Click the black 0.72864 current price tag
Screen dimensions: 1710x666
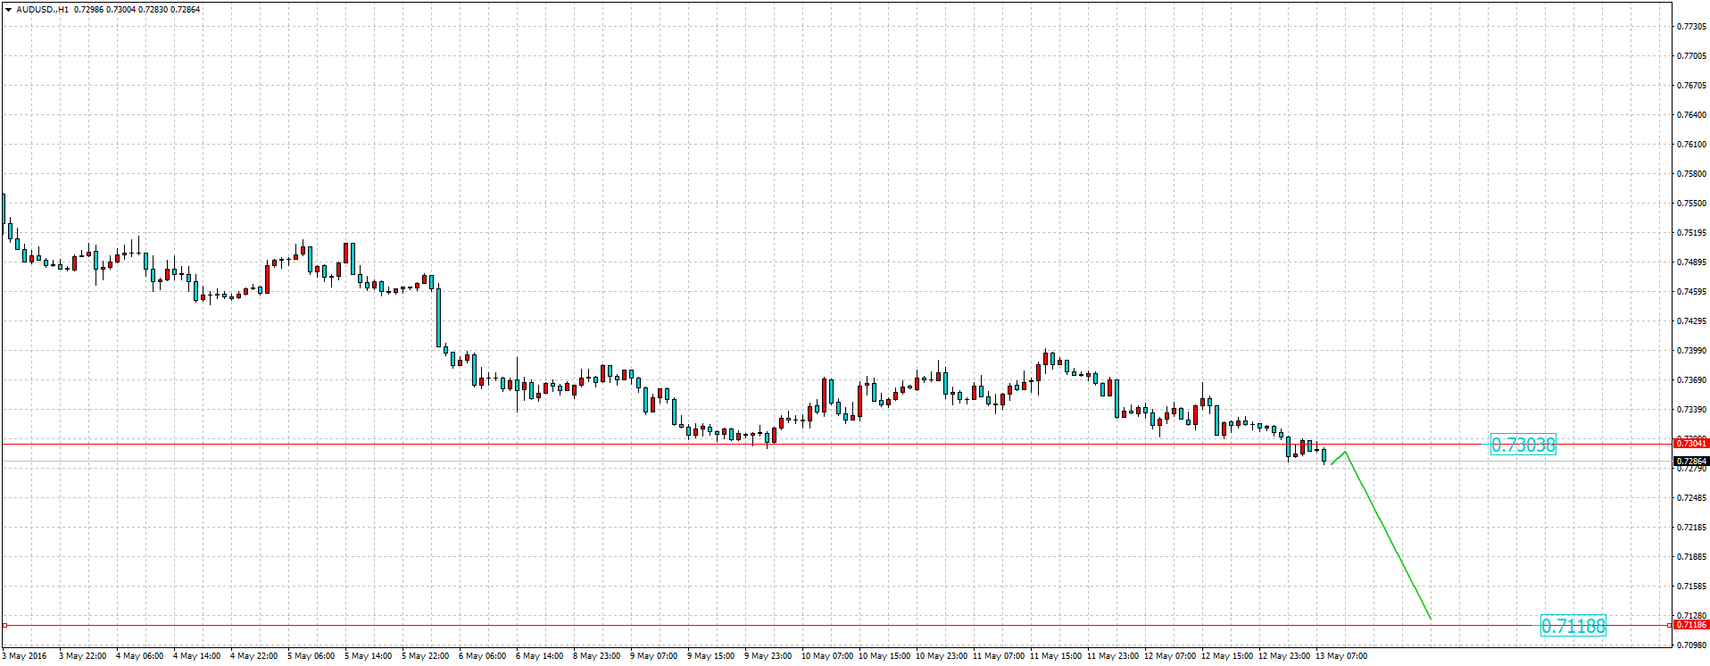click(x=1690, y=461)
